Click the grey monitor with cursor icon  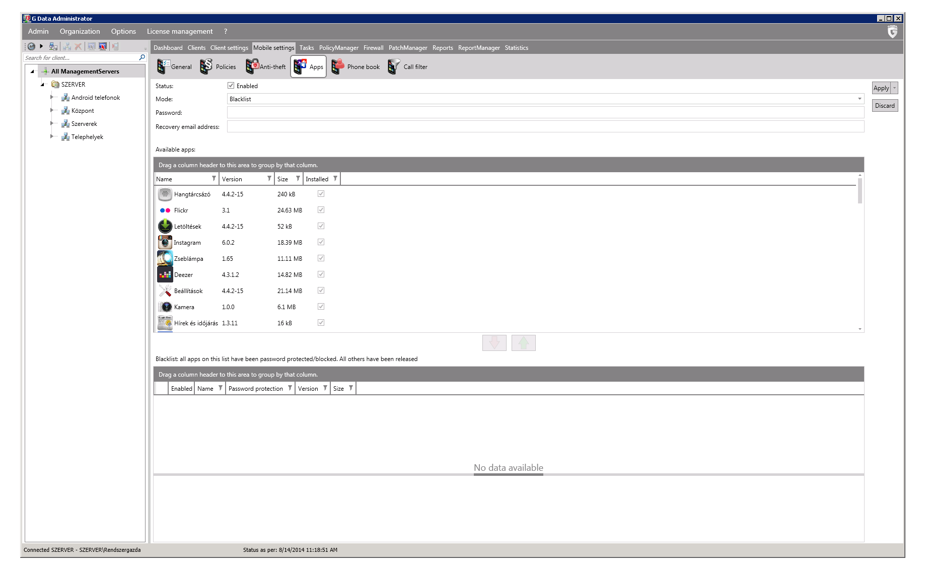tap(92, 46)
